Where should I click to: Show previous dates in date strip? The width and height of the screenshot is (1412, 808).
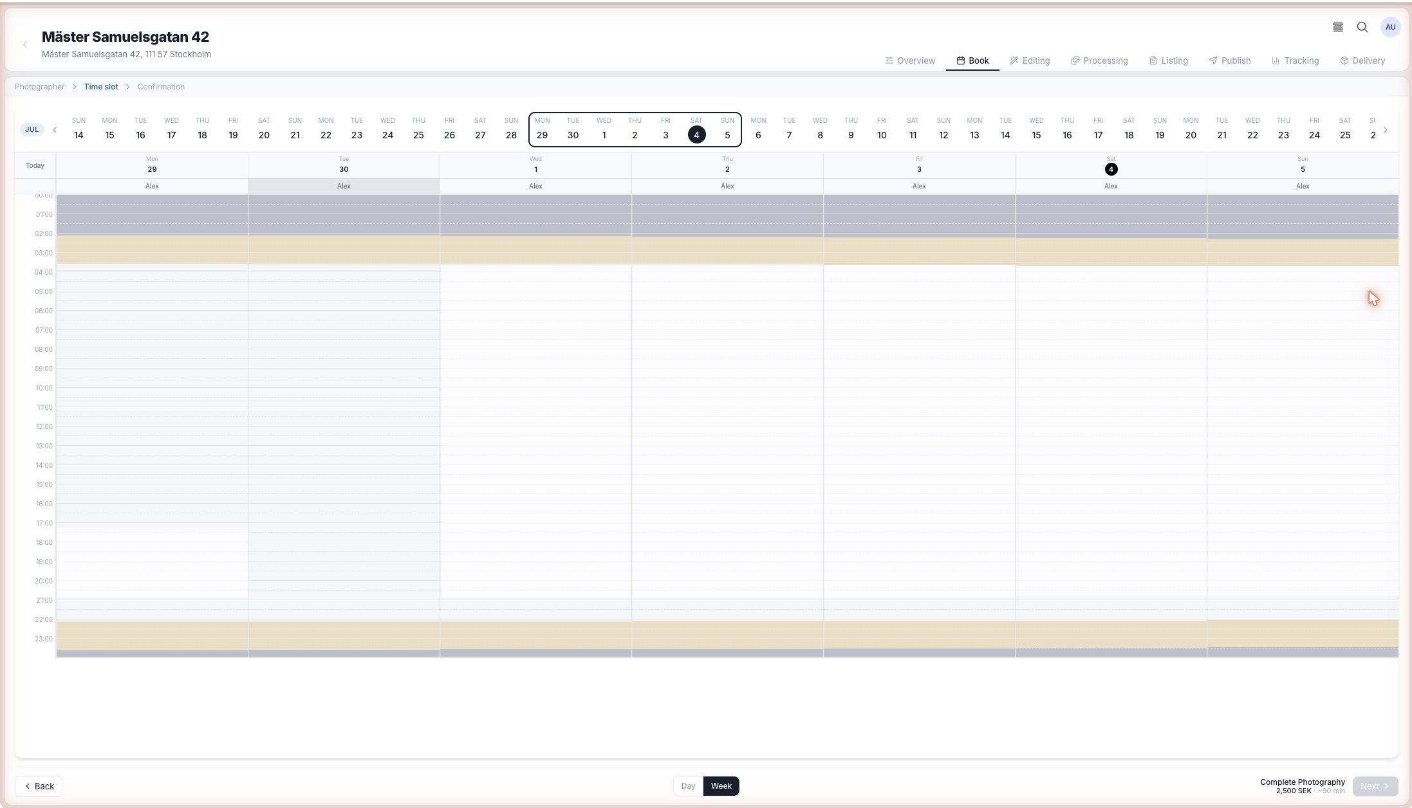[55, 130]
